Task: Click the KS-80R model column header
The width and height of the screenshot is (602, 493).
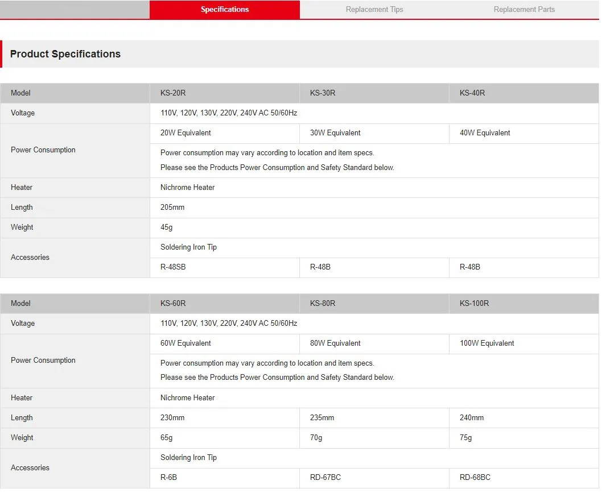Action: [x=323, y=303]
